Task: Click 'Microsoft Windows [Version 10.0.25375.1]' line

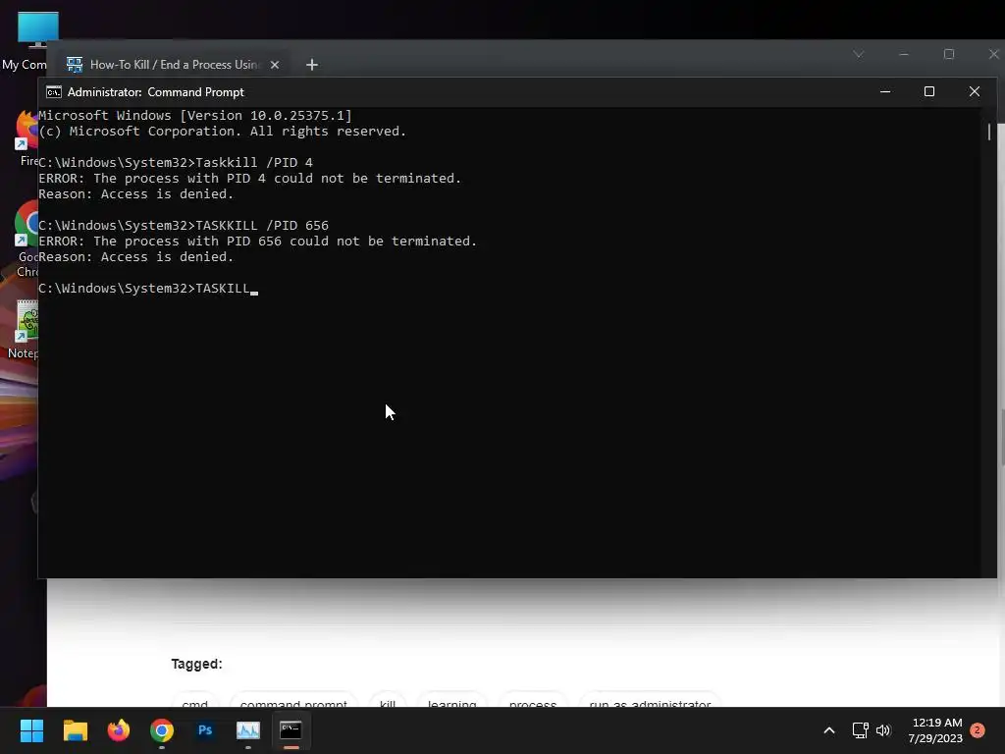Action: click(195, 116)
